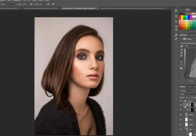The width and height of the screenshot is (196, 136).
Task: Toggle pressure for opacity icon in options bar
Action: click(x=31, y=4)
